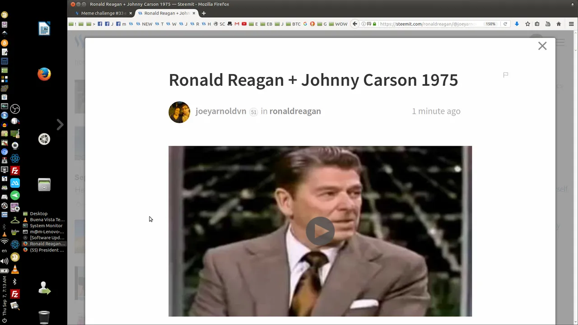Viewport: 578px width, 325px height.
Task: Close the 'Ronald Reagan + John' tab
Action: (x=194, y=13)
